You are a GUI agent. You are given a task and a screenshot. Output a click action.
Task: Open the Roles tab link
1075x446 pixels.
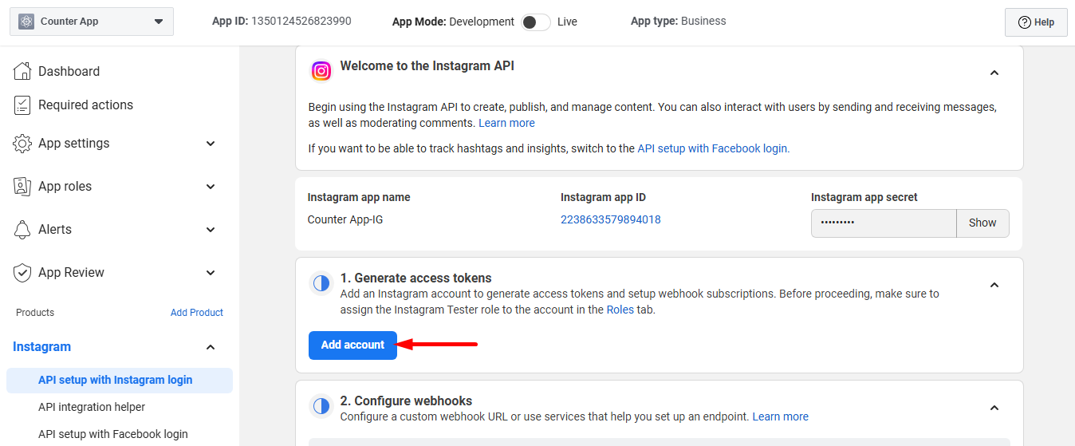[x=620, y=310]
